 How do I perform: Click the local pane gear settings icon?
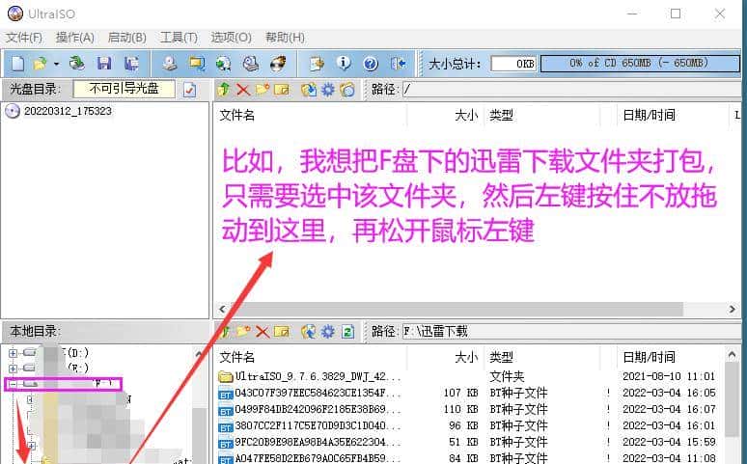click(x=328, y=331)
